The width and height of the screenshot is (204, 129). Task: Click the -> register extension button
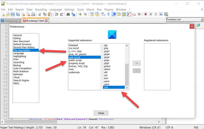tap(137, 63)
